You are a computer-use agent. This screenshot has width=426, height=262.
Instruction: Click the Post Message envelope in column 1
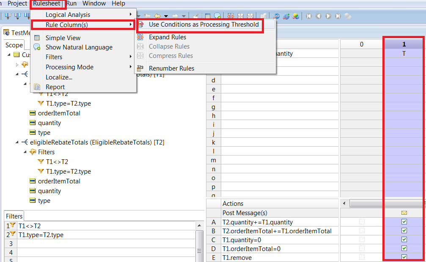click(404, 213)
